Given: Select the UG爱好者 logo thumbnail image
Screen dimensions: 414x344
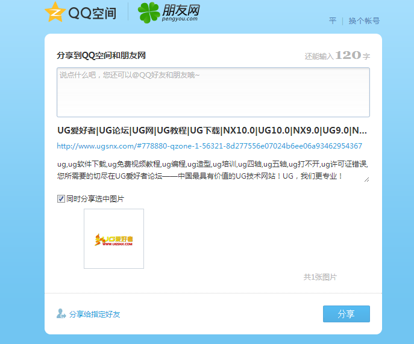Looking at the screenshot, I should click(114, 239).
